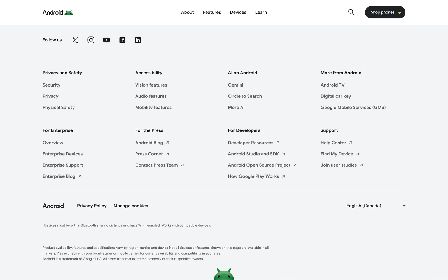The width and height of the screenshot is (448, 280).
Task: Click the Shop phones button
Action: tap(385, 12)
